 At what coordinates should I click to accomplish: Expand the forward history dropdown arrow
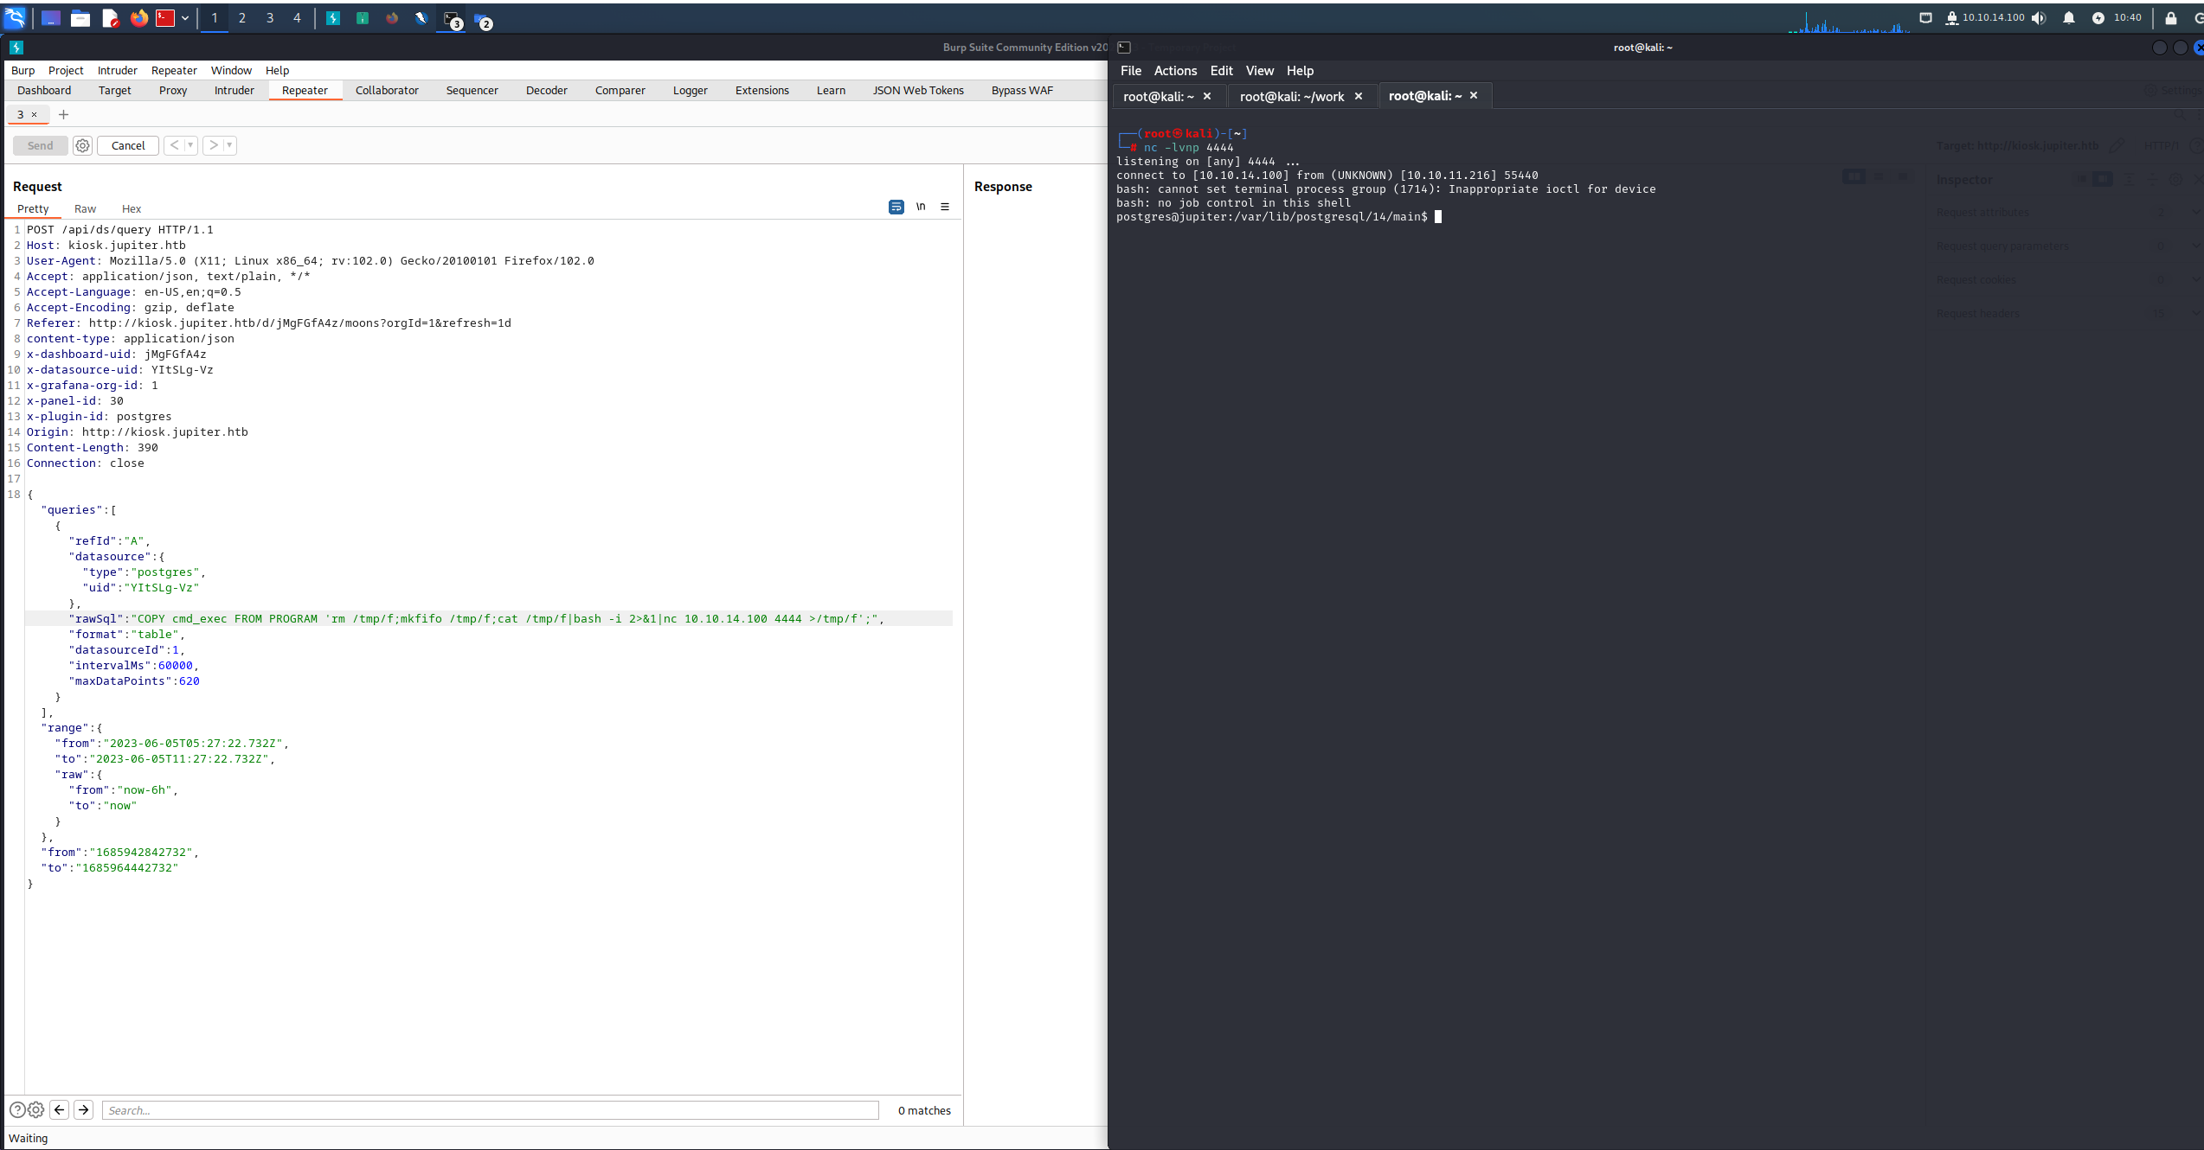(229, 145)
